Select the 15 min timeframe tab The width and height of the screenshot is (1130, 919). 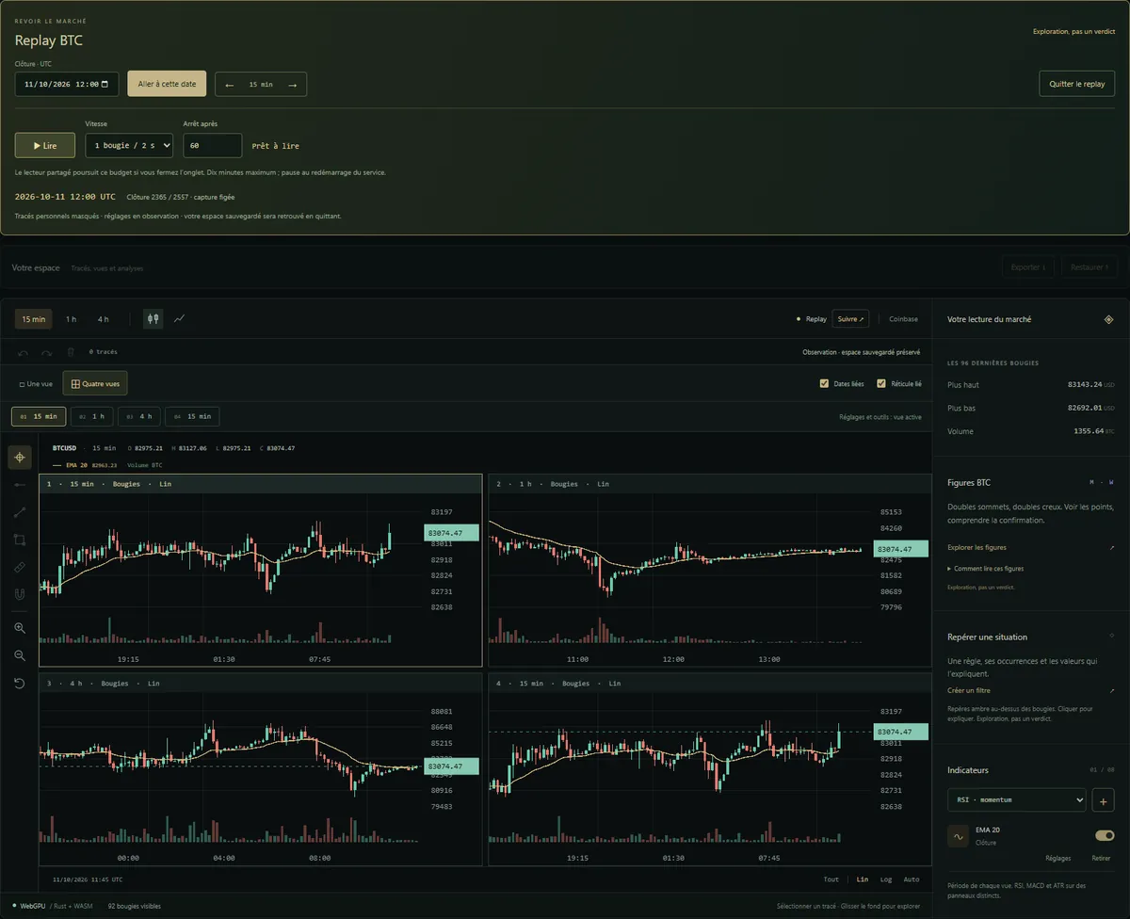[x=33, y=319]
